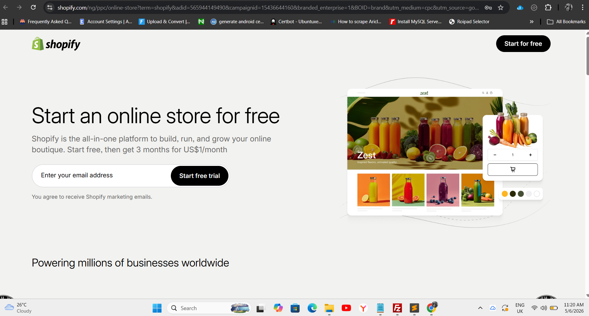The width and height of the screenshot is (589, 316).
Task: Expand the hidden bookmarks overflow chevron
Action: pyautogui.click(x=531, y=22)
